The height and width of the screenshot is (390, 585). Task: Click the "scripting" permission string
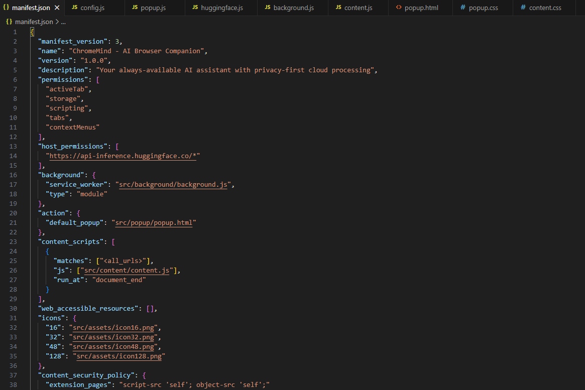click(67, 108)
